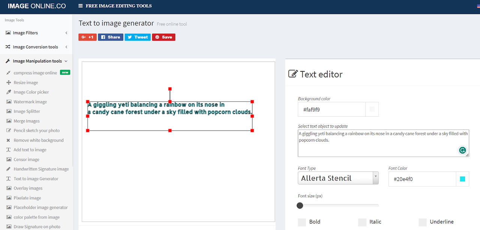Viewport: 480px width, 230px height.
Task: Click the Twitter Tweet button
Action: (x=138, y=37)
